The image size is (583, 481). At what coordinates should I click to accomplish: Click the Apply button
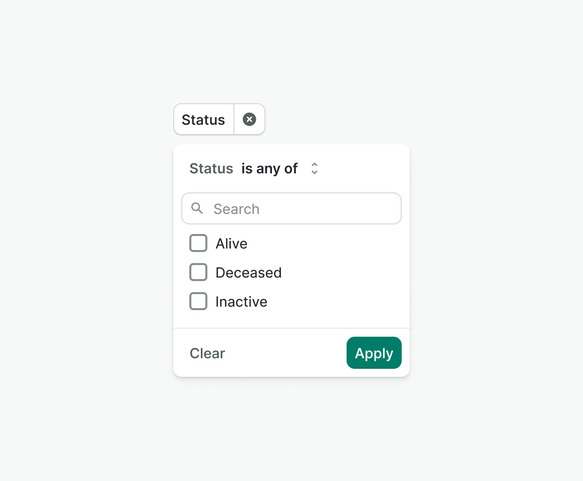tap(374, 353)
